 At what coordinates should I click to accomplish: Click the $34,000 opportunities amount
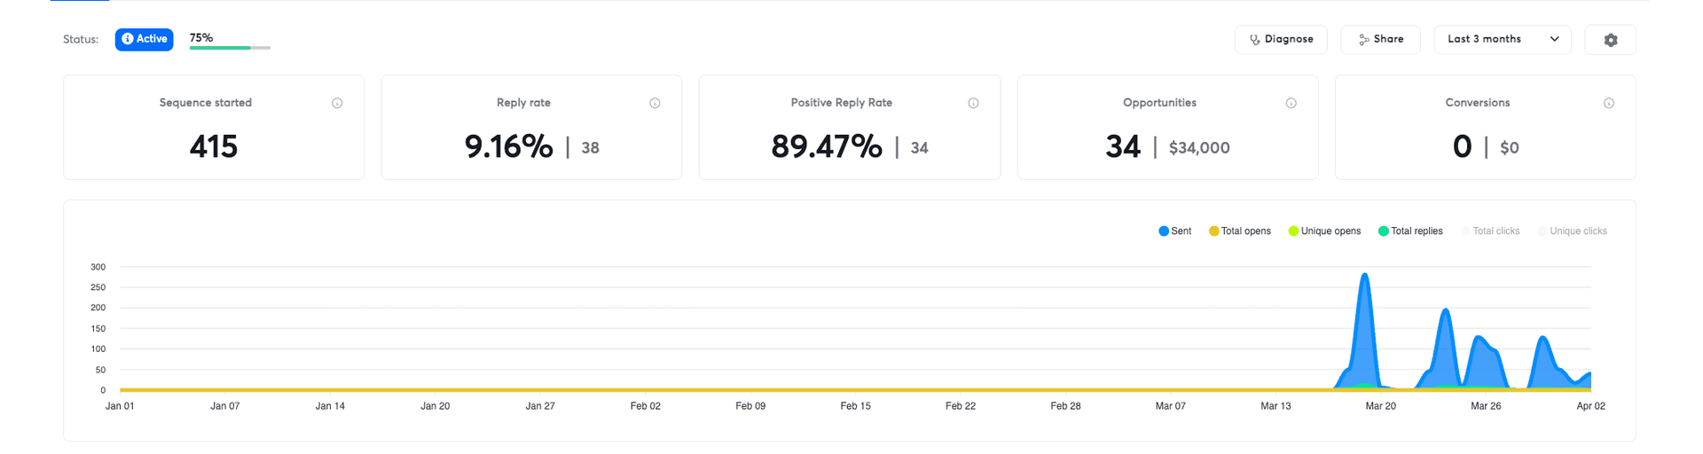1199,148
